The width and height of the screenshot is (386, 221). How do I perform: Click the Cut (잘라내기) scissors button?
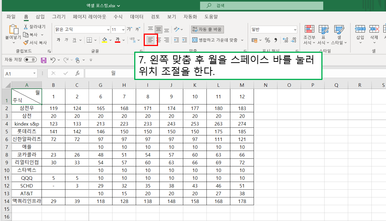34,26
